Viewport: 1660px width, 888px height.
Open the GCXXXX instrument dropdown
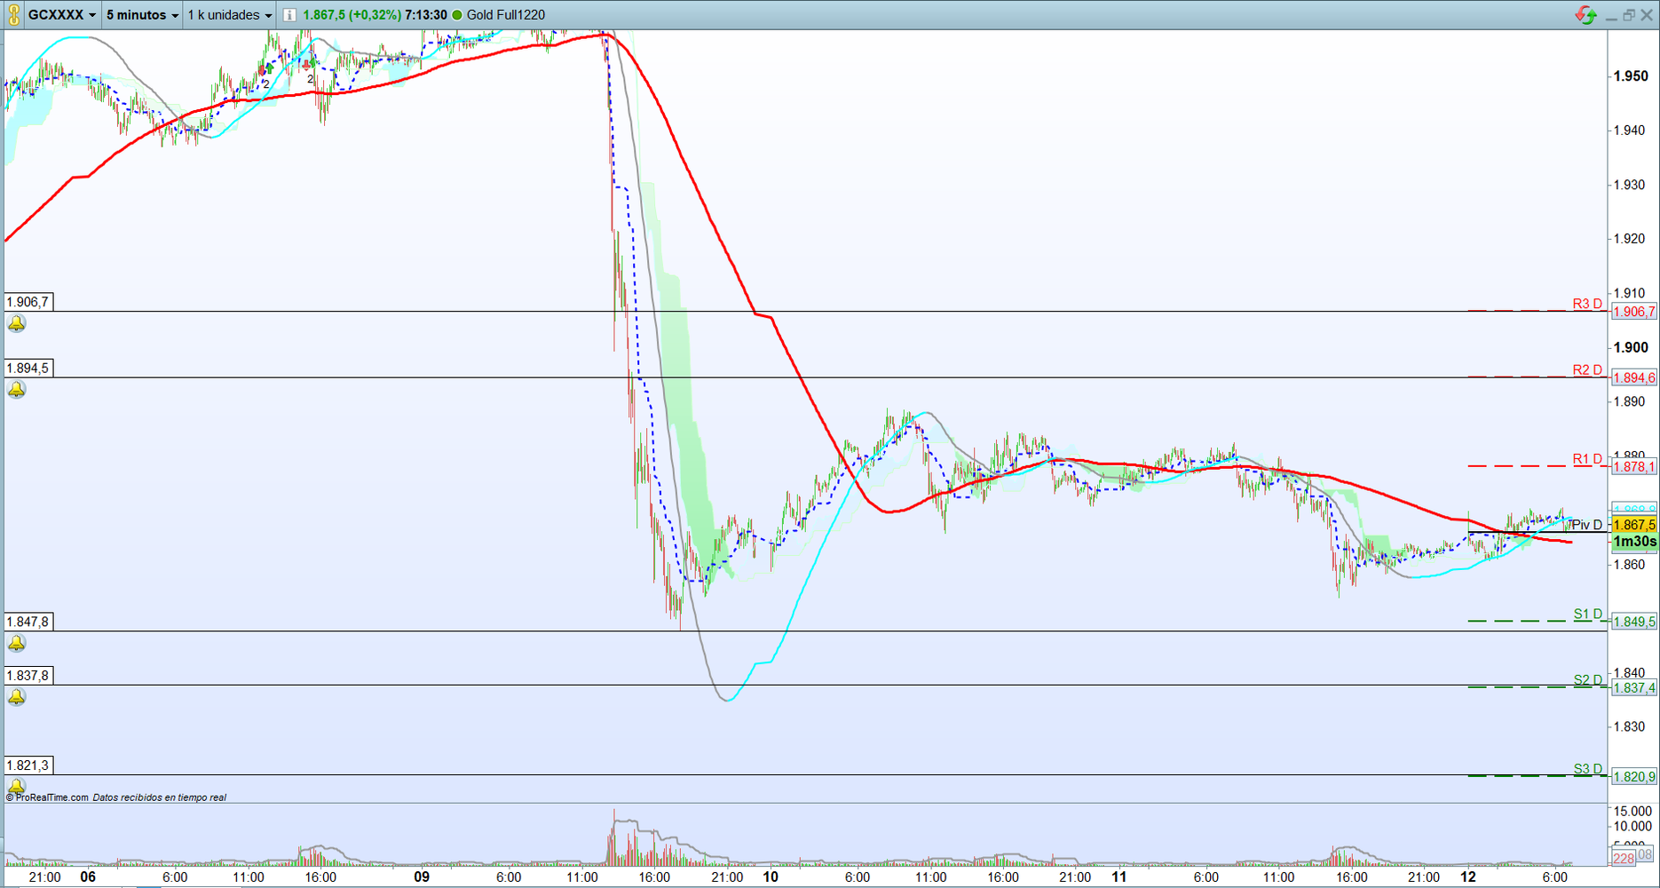pos(61,15)
